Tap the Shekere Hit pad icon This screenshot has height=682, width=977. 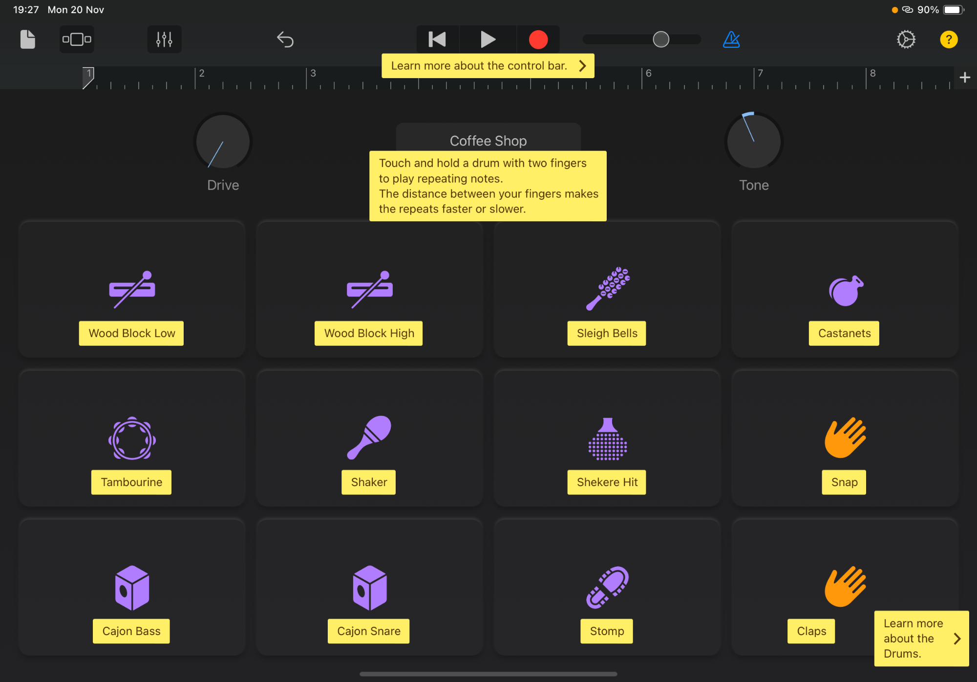coord(608,439)
